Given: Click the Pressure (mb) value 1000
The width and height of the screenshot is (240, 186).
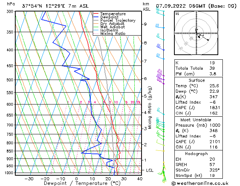Looking at the screenshot, I should click(x=215, y=125).
